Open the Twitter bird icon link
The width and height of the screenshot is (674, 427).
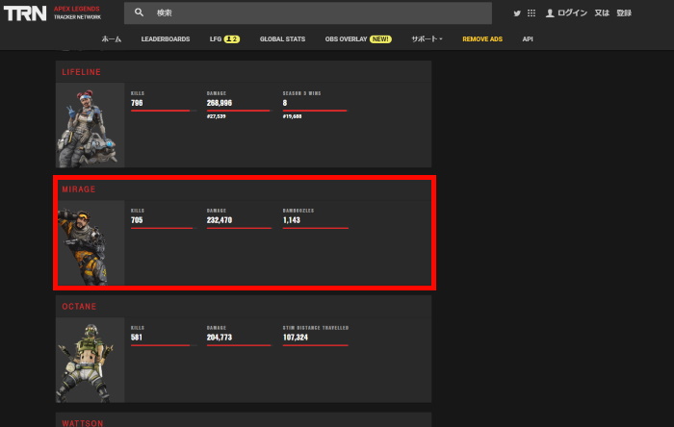tap(517, 13)
